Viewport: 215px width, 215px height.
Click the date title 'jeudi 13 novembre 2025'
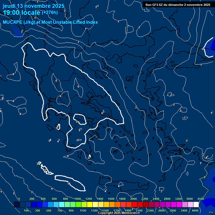point(33,6)
